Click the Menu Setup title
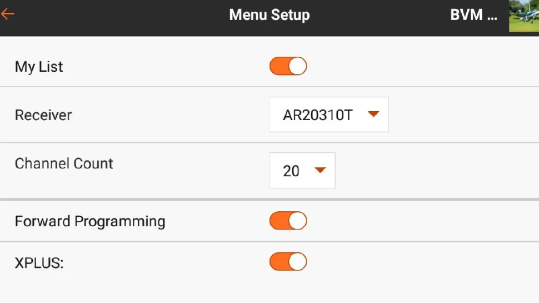 pyautogui.click(x=269, y=15)
